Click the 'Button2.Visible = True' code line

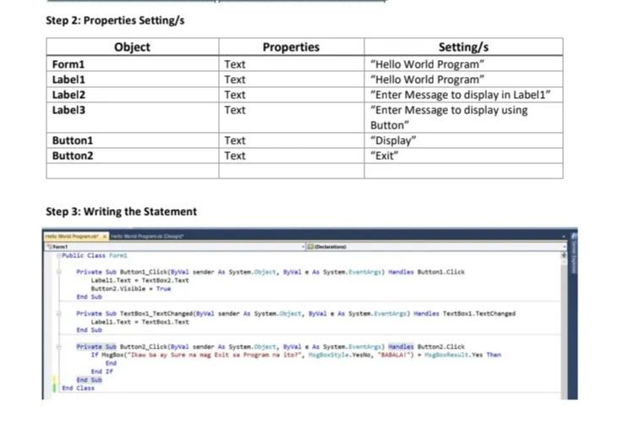click(131, 288)
